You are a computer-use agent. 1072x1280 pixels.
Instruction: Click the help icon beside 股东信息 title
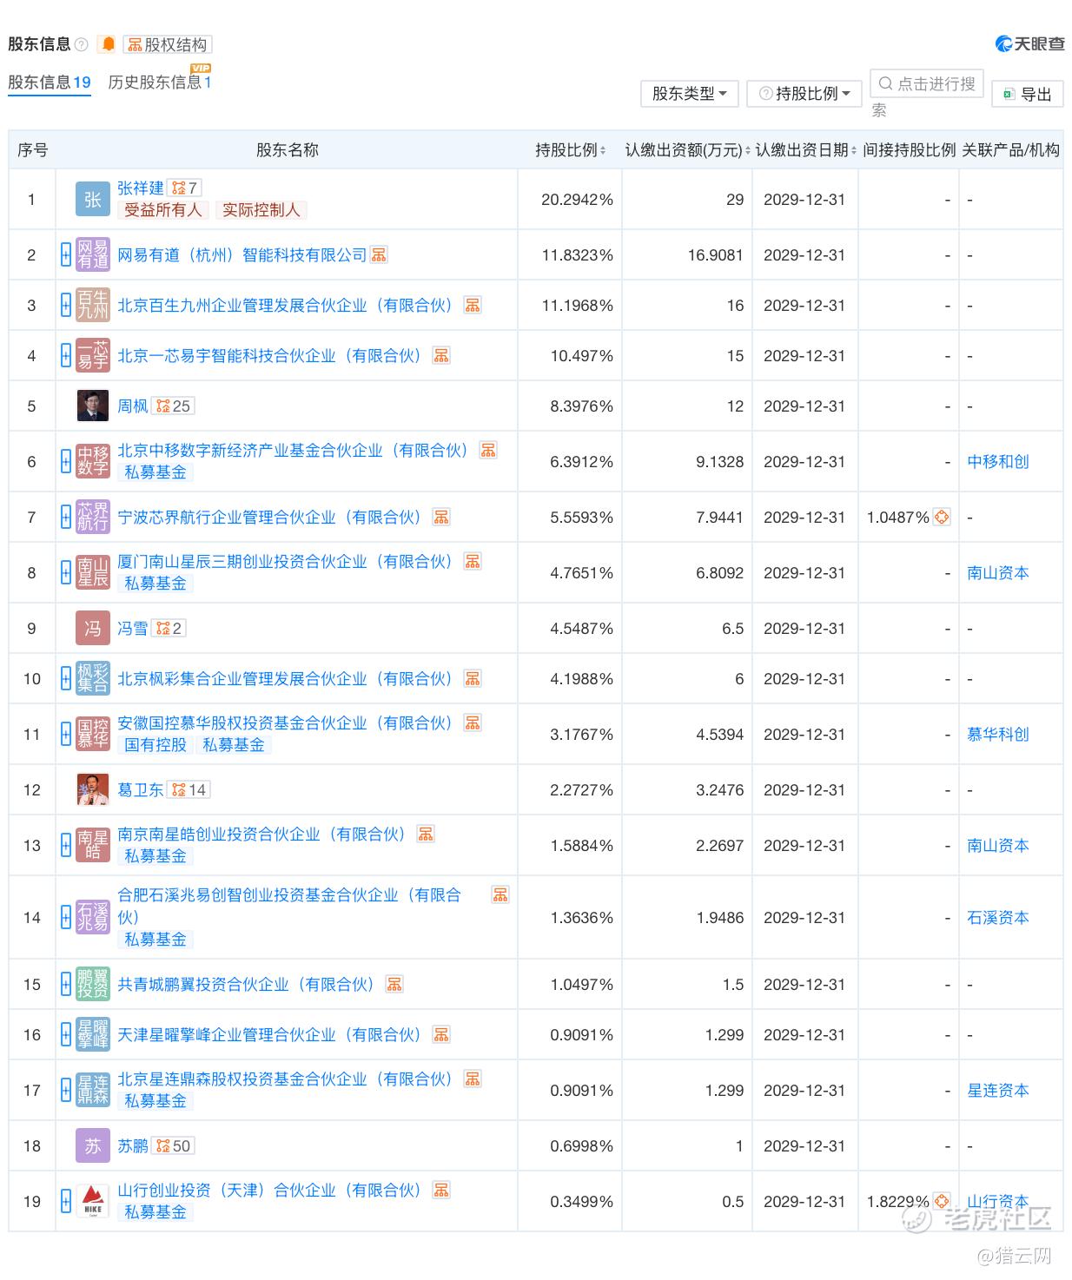82,44
